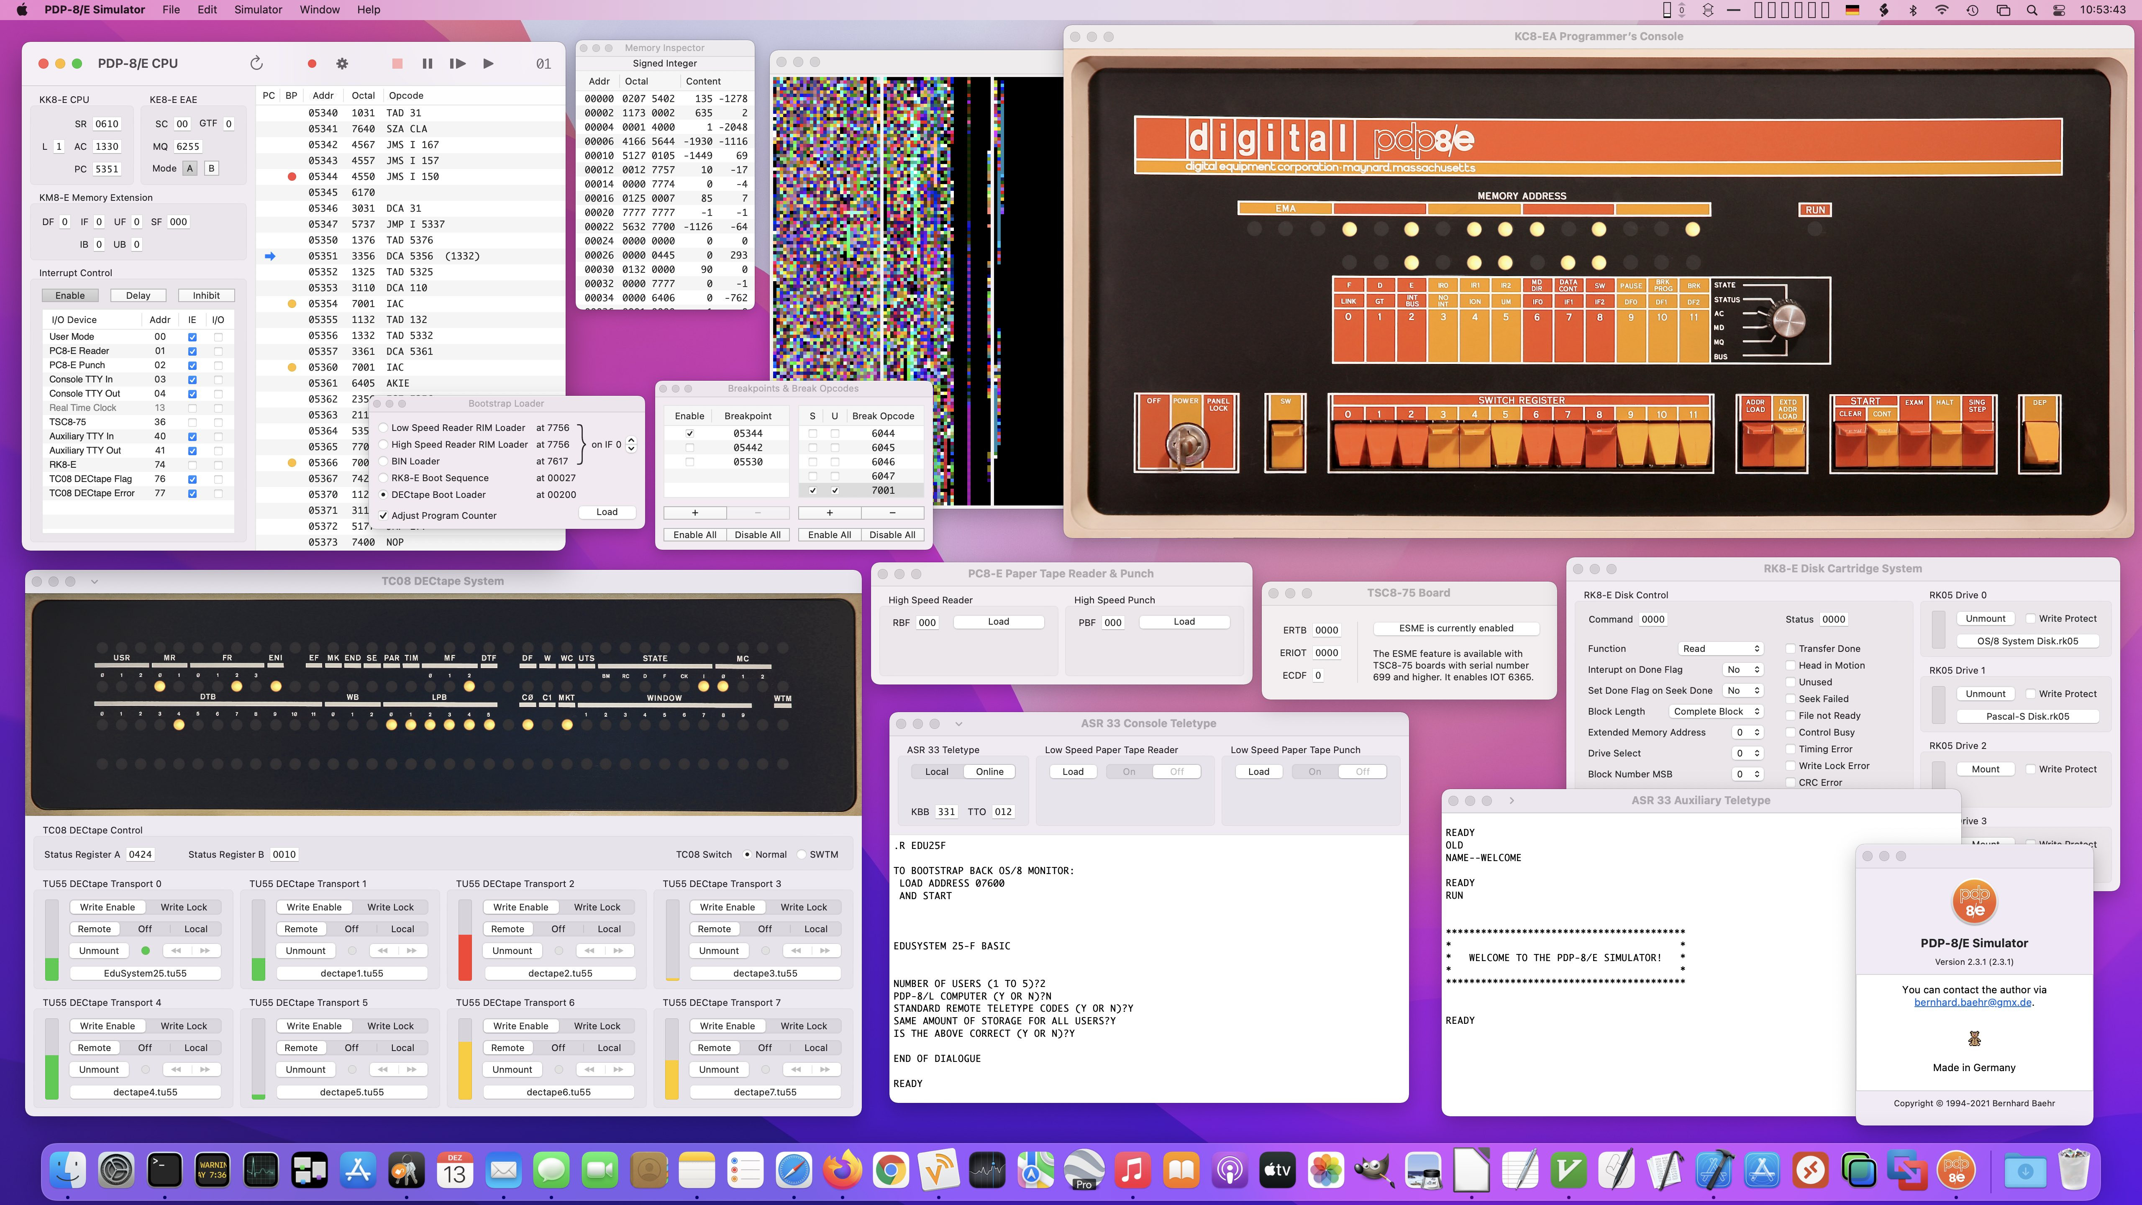
Task: Open Block Number MSB dropdown
Action: point(1748,774)
